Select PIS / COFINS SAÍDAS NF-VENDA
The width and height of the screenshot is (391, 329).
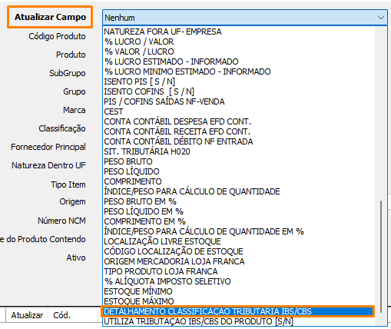point(239,101)
